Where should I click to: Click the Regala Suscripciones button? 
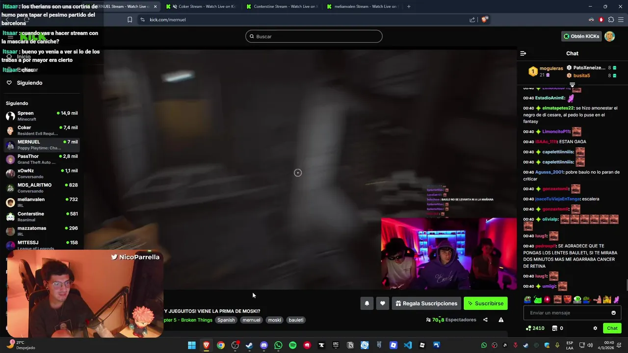[426, 303]
